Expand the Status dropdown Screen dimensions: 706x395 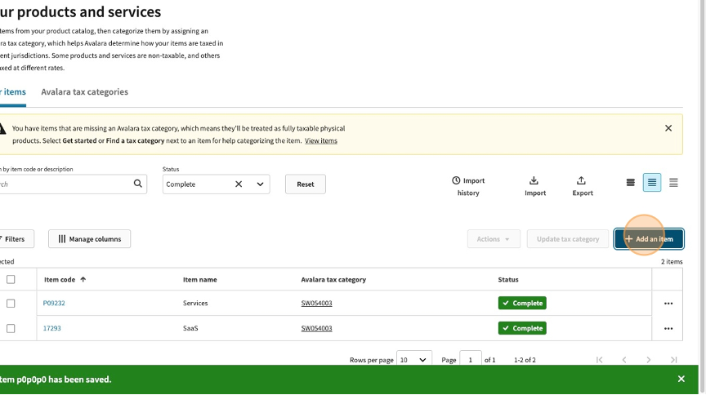pos(260,184)
